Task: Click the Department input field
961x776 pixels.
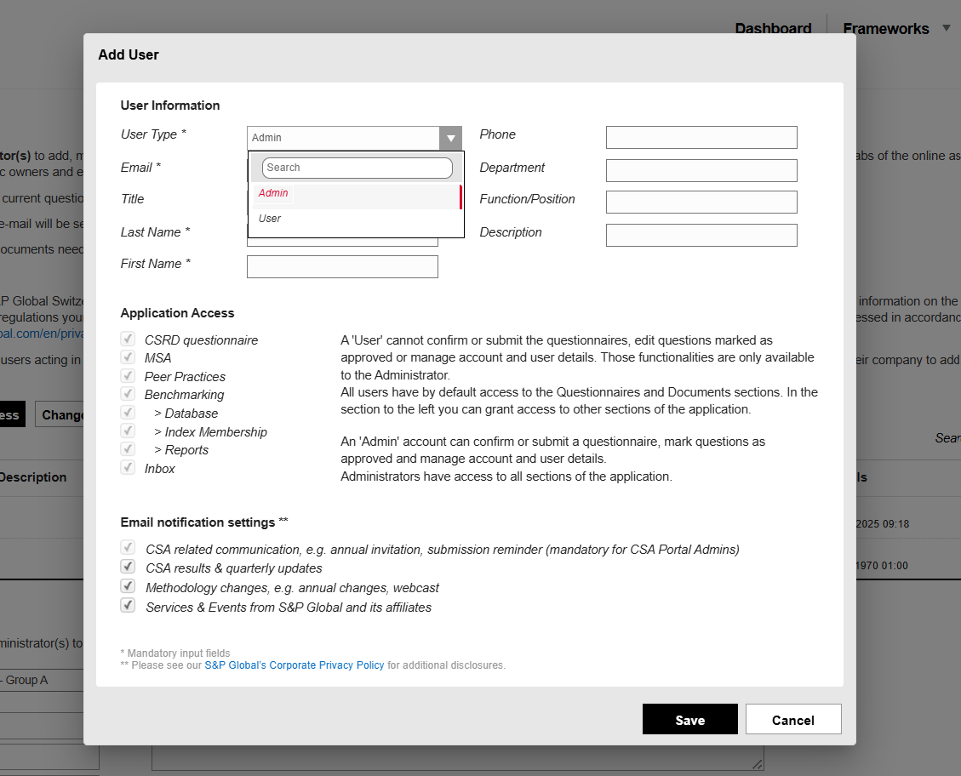Action: coord(701,170)
